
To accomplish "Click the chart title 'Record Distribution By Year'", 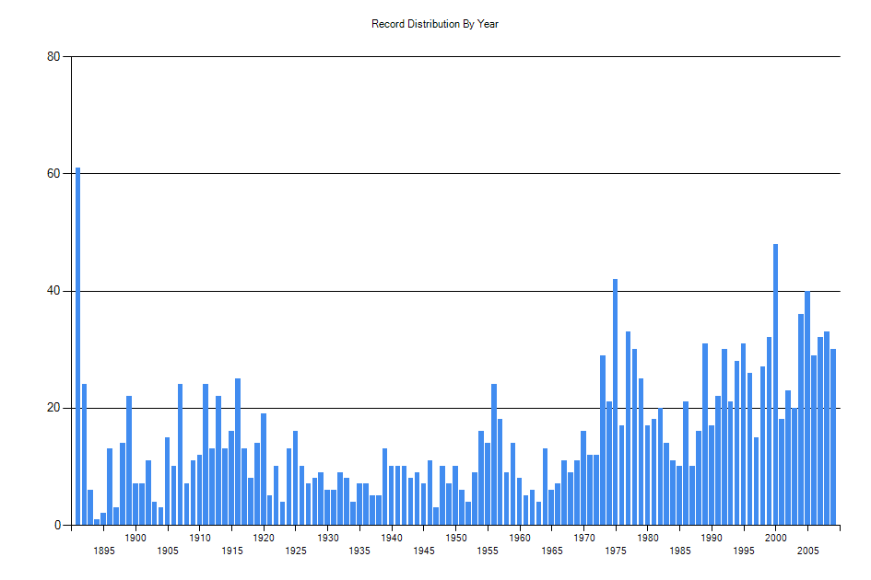I will tap(434, 24).
